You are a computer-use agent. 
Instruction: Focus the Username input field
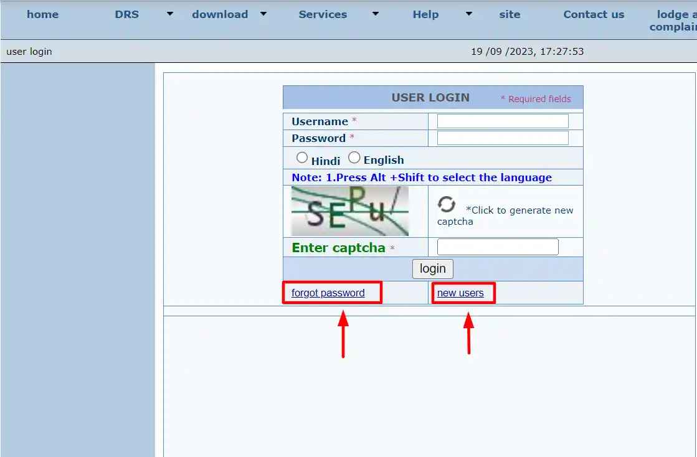pos(503,121)
